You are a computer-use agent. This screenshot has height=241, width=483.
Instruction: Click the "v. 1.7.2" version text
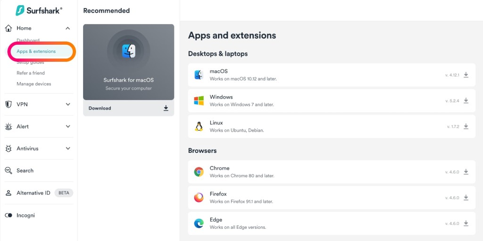click(453, 127)
